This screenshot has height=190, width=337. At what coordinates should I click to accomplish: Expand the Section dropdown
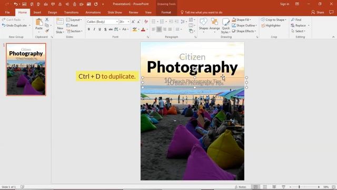74,31
